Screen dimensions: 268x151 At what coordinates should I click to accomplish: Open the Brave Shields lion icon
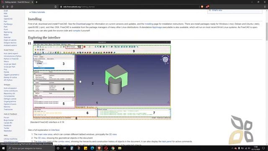point(202,7)
